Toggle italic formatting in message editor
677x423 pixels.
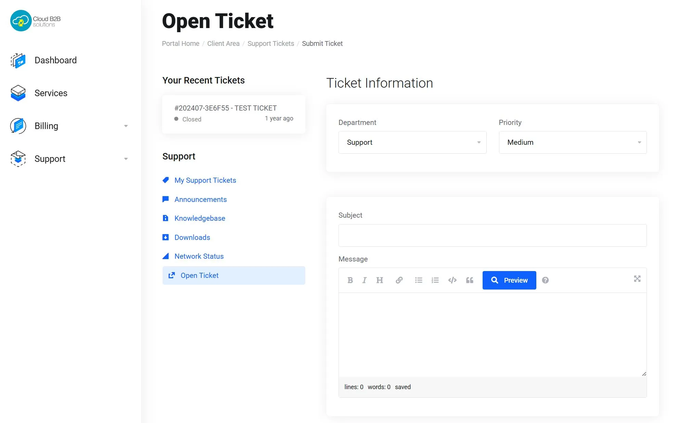point(365,280)
